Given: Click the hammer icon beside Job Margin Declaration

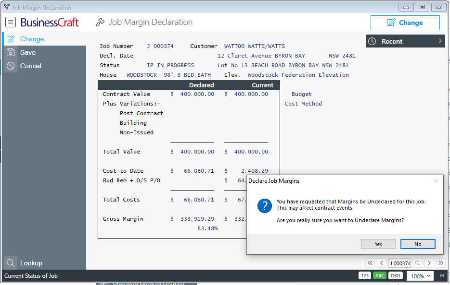Looking at the screenshot, I should tap(100, 22).
